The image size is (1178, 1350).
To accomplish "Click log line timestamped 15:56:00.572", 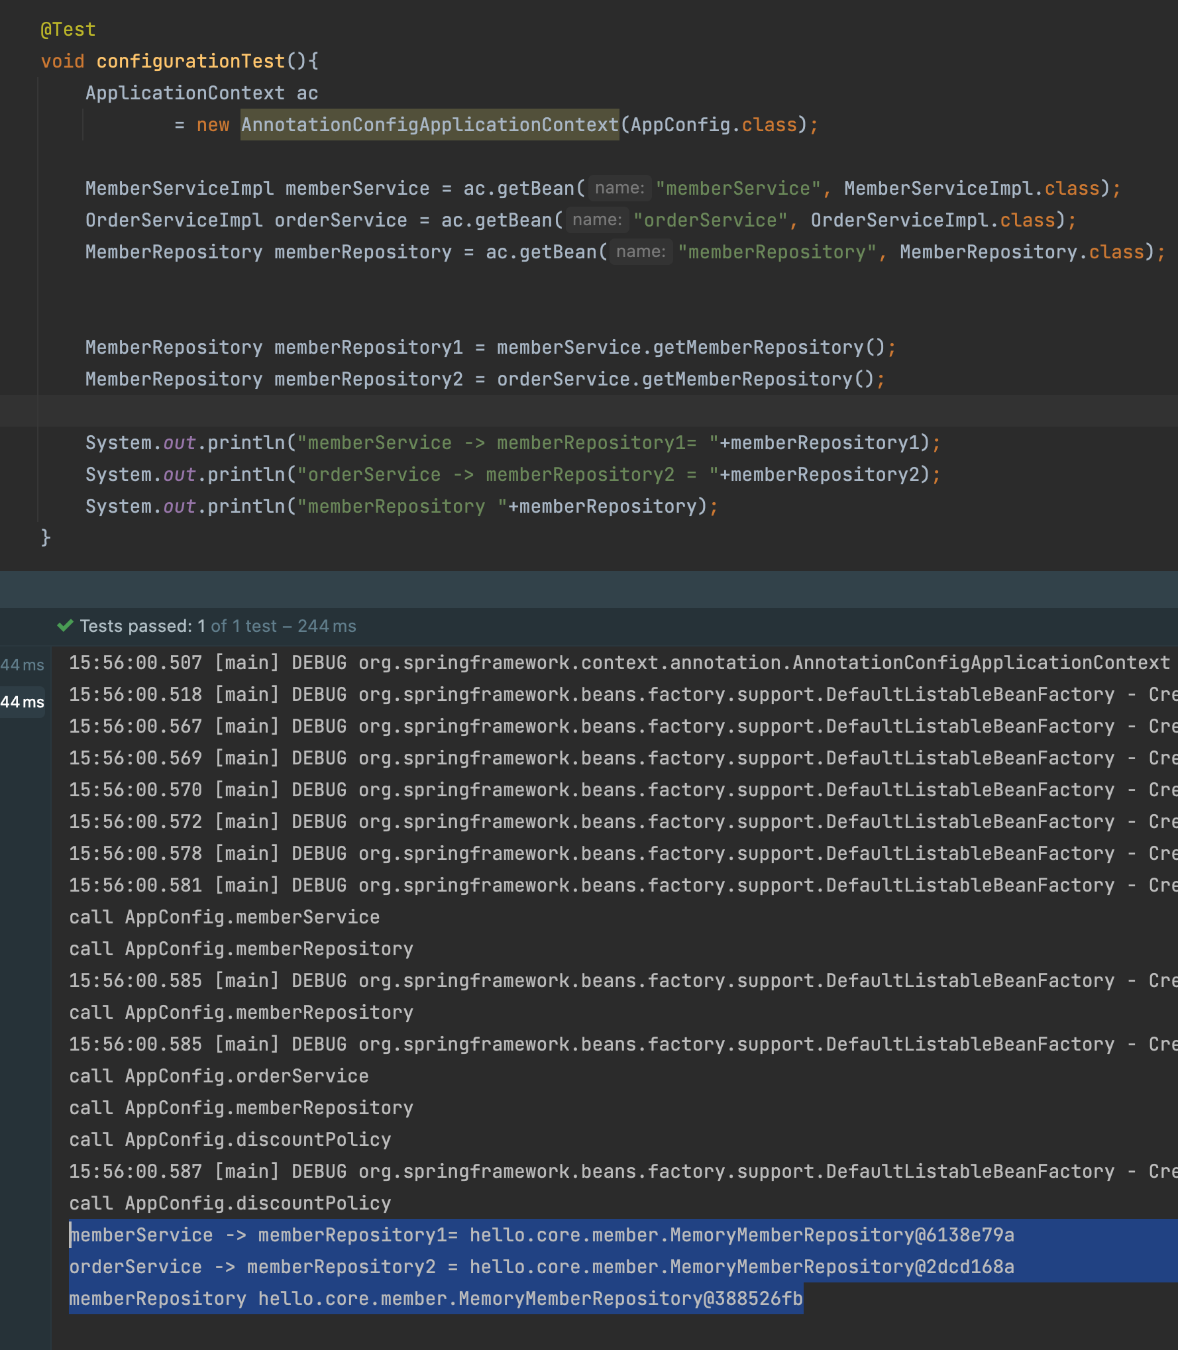I will (x=623, y=822).
